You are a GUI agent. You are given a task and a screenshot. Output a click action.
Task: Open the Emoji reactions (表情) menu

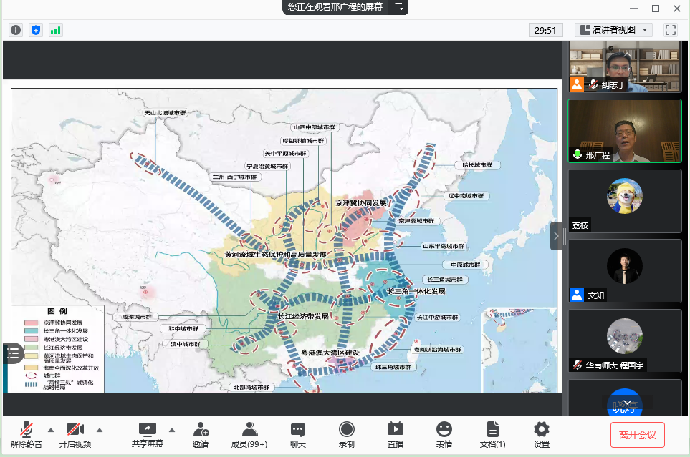[x=444, y=434]
